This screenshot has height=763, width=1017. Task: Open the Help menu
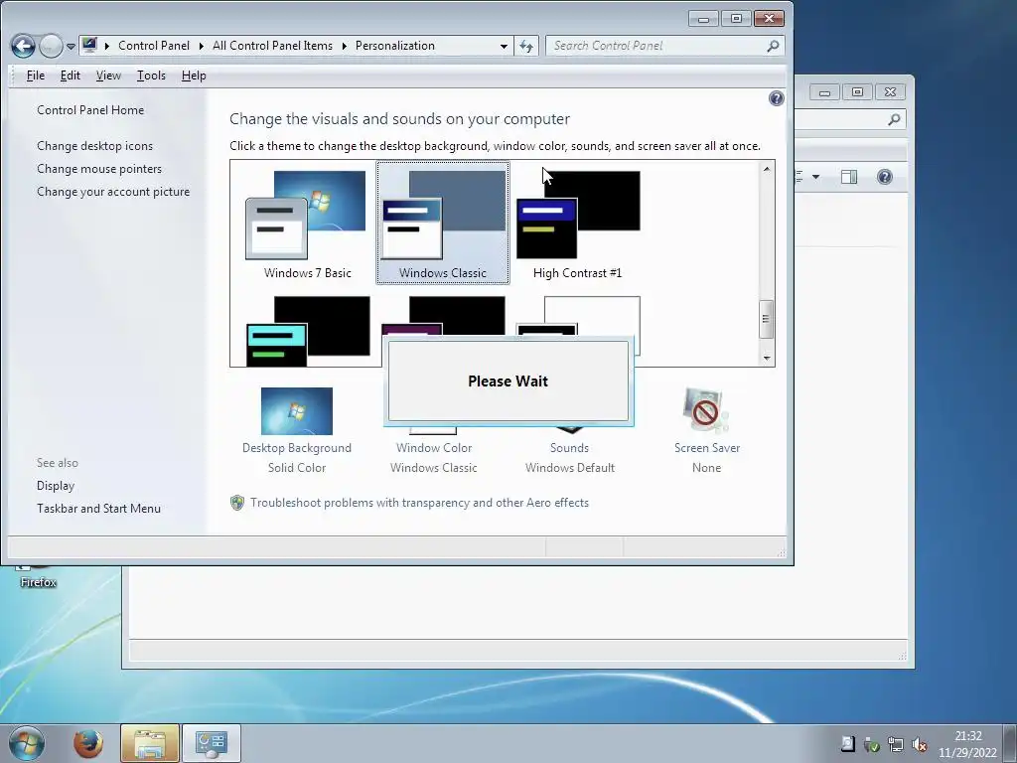click(x=194, y=76)
